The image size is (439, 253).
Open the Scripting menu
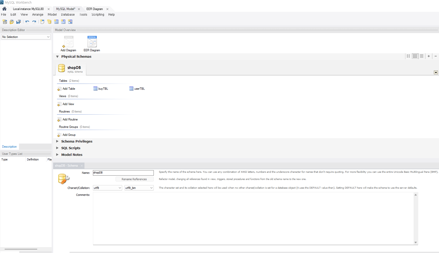tap(98, 15)
